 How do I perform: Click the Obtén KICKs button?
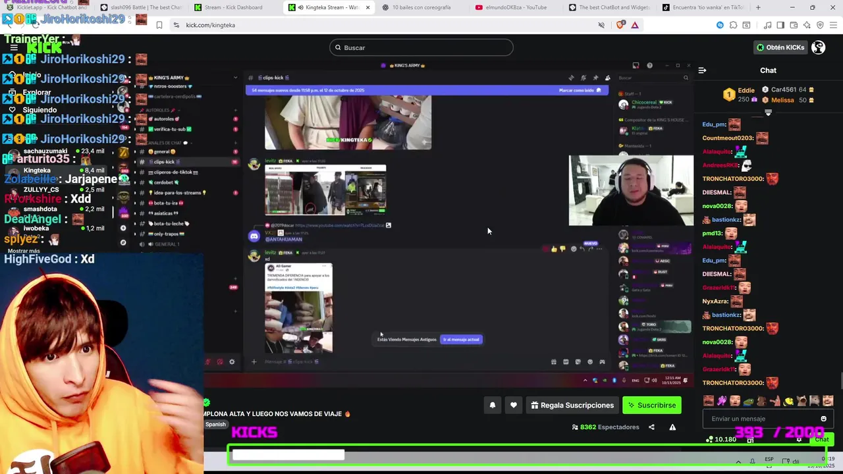click(x=780, y=47)
